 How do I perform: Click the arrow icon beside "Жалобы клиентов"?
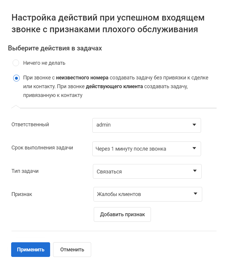(195, 194)
